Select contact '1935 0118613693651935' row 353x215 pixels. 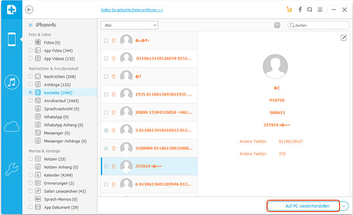point(149,95)
